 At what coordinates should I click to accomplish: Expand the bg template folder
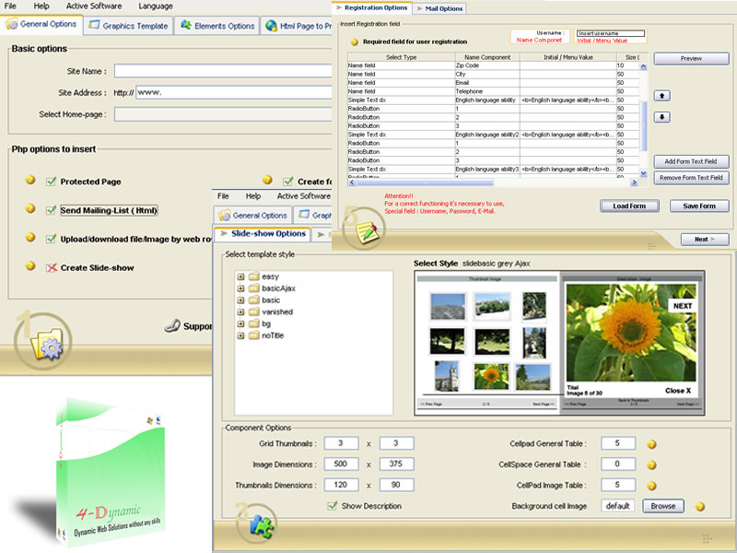pyautogui.click(x=241, y=324)
